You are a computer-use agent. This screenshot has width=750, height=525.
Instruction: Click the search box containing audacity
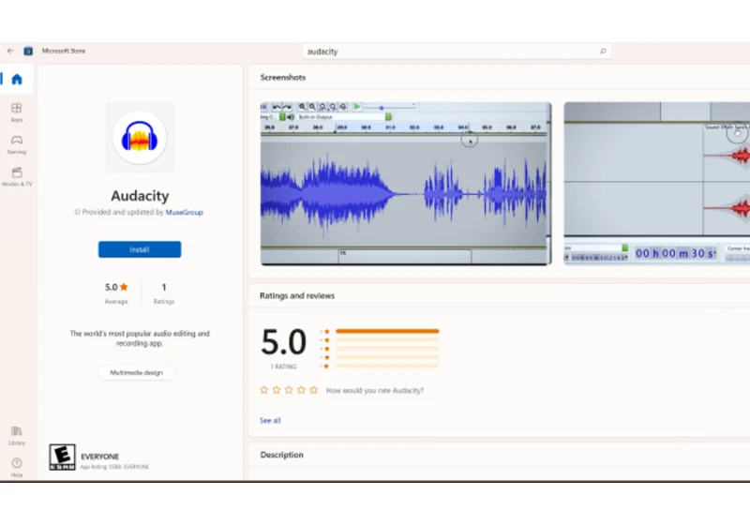click(457, 52)
